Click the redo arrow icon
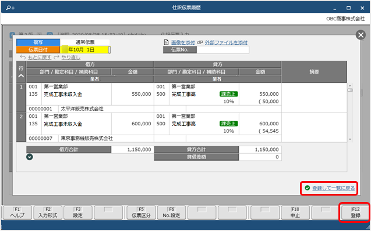 [56, 57]
